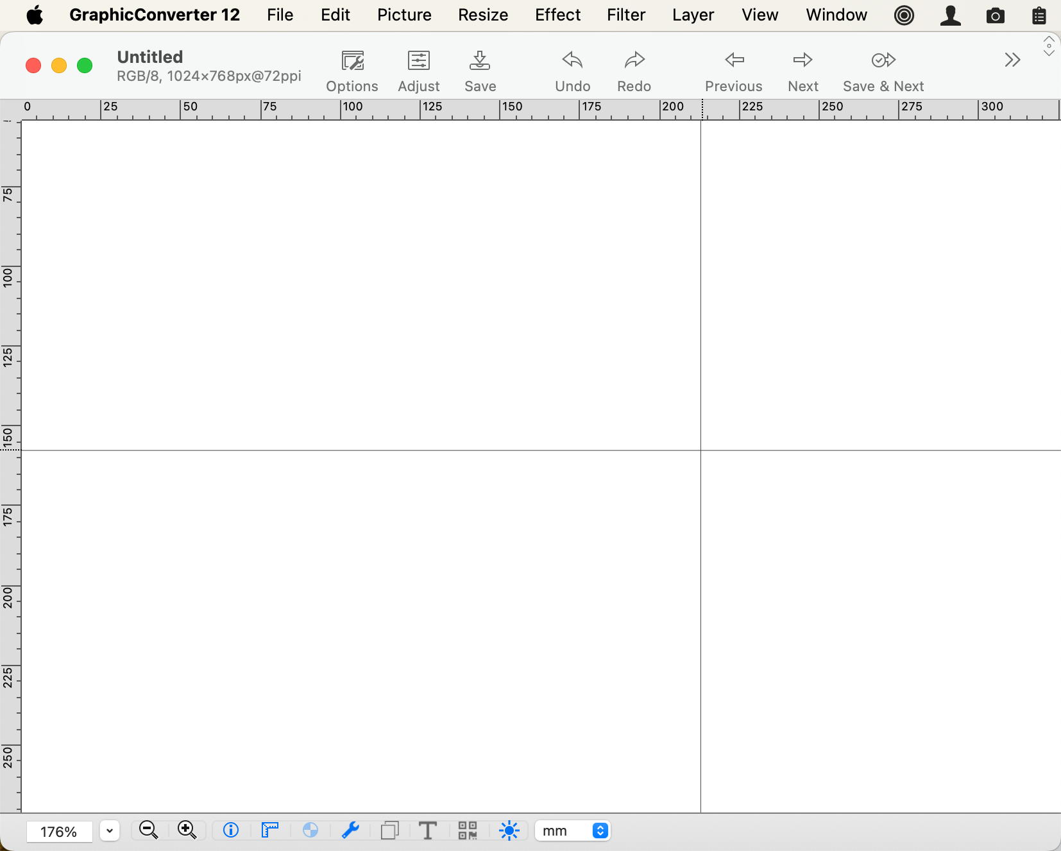The height and width of the screenshot is (851, 1061).
Task: Go to the Next image
Action: [x=803, y=71]
